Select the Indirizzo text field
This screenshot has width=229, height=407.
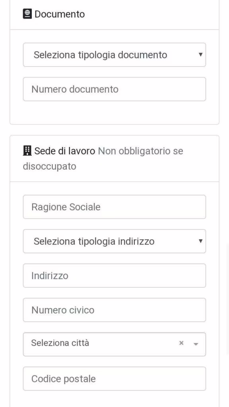click(114, 275)
